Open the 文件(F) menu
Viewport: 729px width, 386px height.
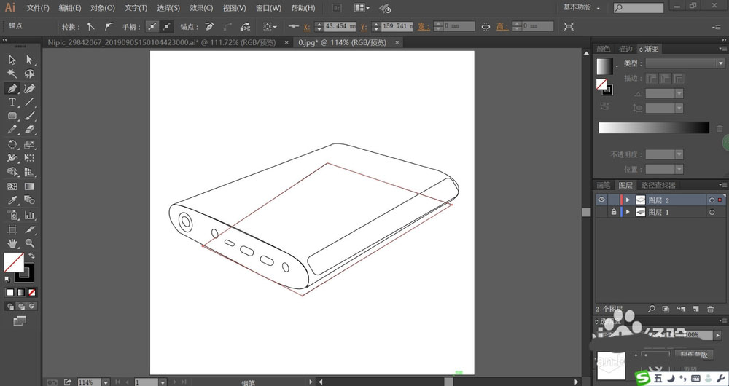38,8
